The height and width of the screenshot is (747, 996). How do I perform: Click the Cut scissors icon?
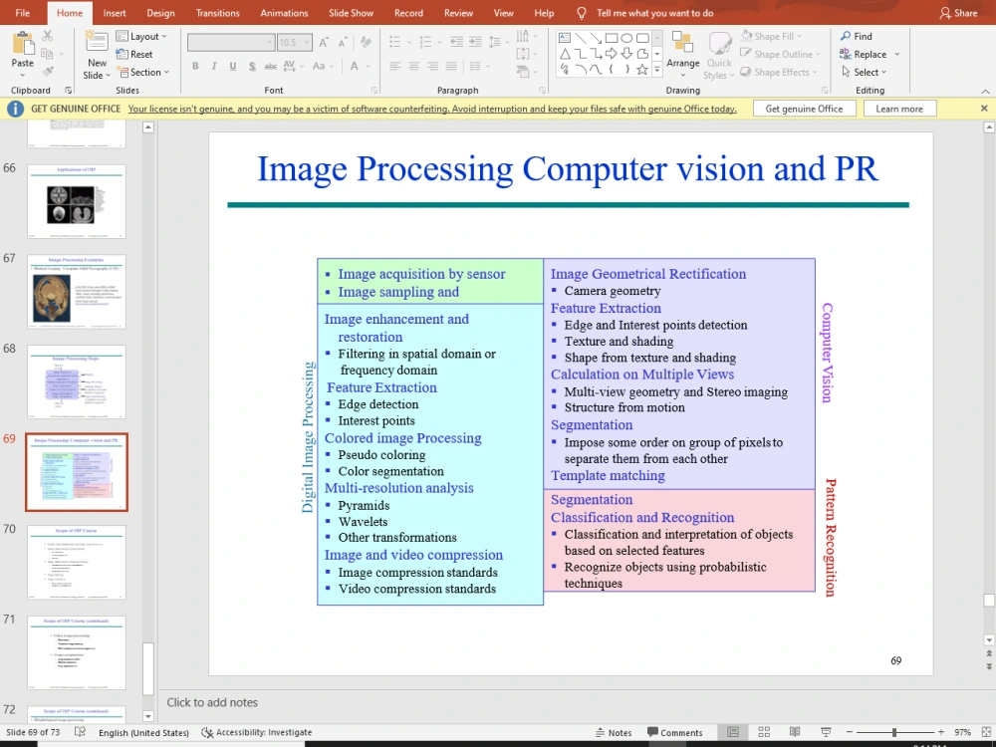pyautogui.click(x=48, y=36)
